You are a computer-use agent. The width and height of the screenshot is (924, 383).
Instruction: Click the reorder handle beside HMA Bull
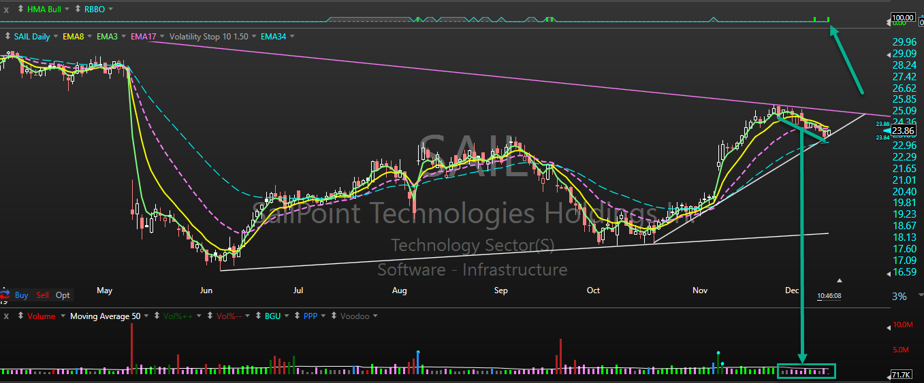[x=20, y=9]
